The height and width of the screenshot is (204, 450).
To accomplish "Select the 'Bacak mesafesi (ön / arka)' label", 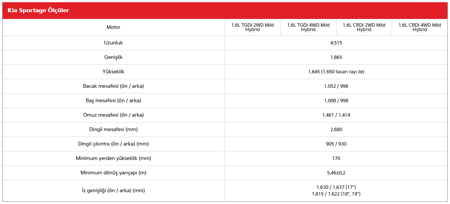I will (x=113, y=86).
